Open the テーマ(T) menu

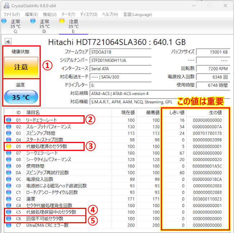68,14
